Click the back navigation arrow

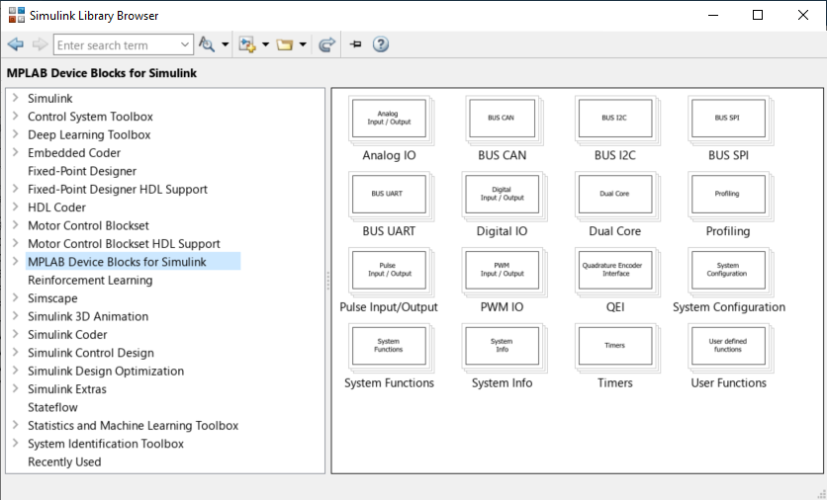(x=15, y=44)
